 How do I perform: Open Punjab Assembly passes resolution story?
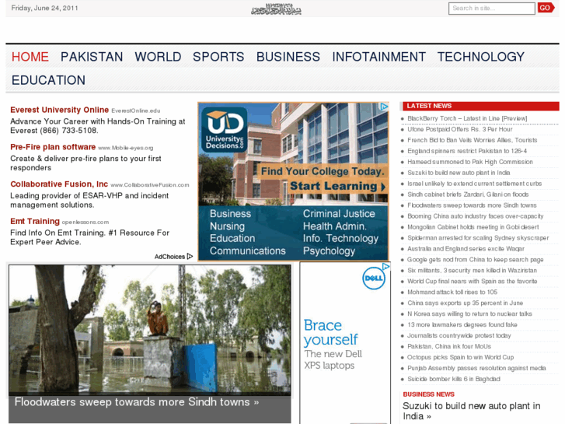tap(476, 368)
